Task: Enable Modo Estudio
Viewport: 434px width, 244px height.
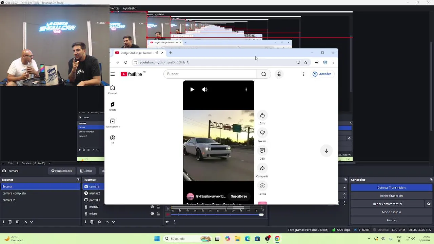Action: tap(391, 212)
